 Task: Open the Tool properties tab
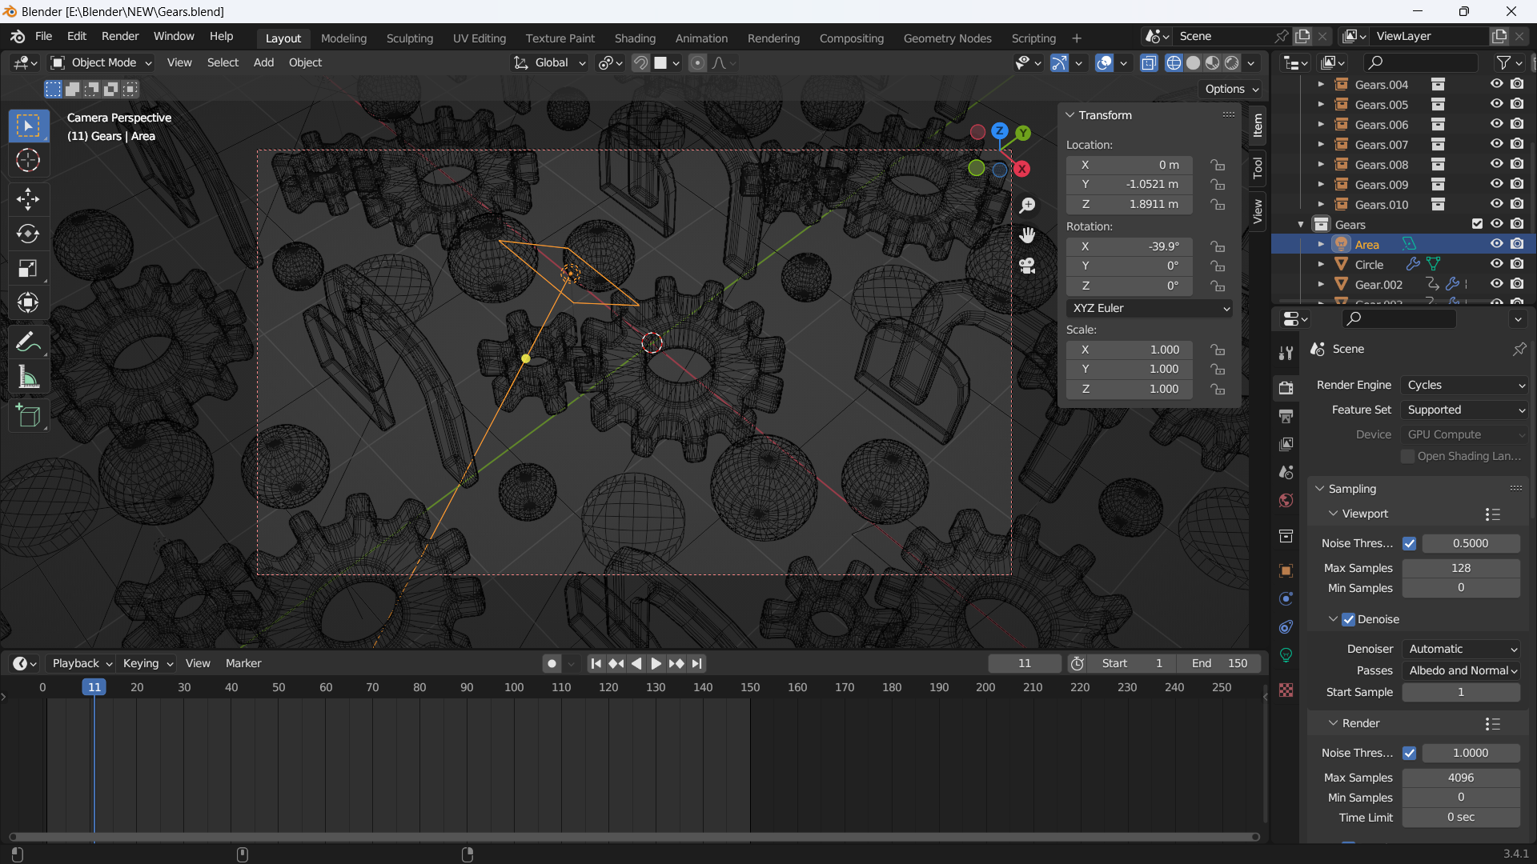[1286, 353]
